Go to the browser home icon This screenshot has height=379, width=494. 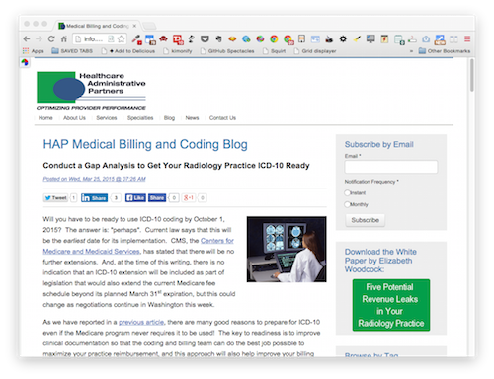(x=64, y=39)
